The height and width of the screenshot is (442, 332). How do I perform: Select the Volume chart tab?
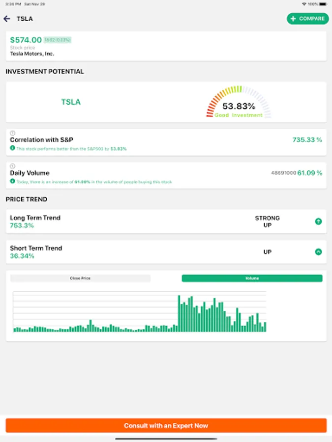click(252, 278)
